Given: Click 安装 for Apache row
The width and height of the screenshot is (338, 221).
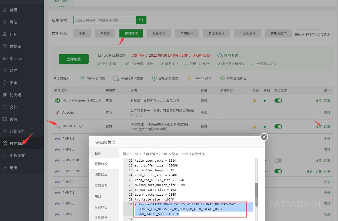Looking at the screenshot, I should coord(327,113).
